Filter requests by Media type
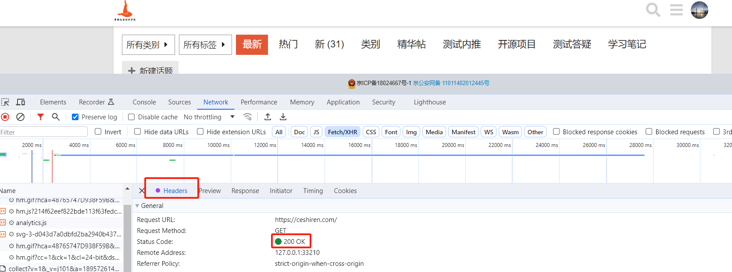 click(x=434, y=132)
